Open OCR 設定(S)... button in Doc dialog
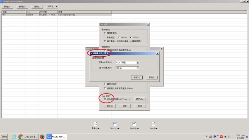 140,99
